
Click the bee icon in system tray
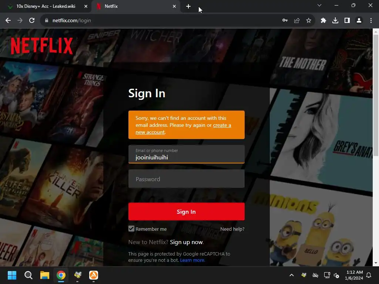point(304,275)
